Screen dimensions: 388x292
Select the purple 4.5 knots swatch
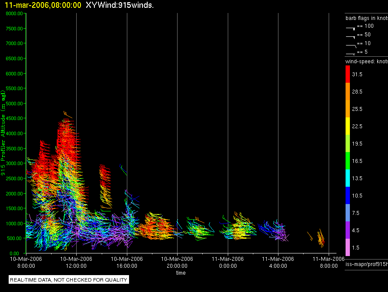click(x=348, y=230)
